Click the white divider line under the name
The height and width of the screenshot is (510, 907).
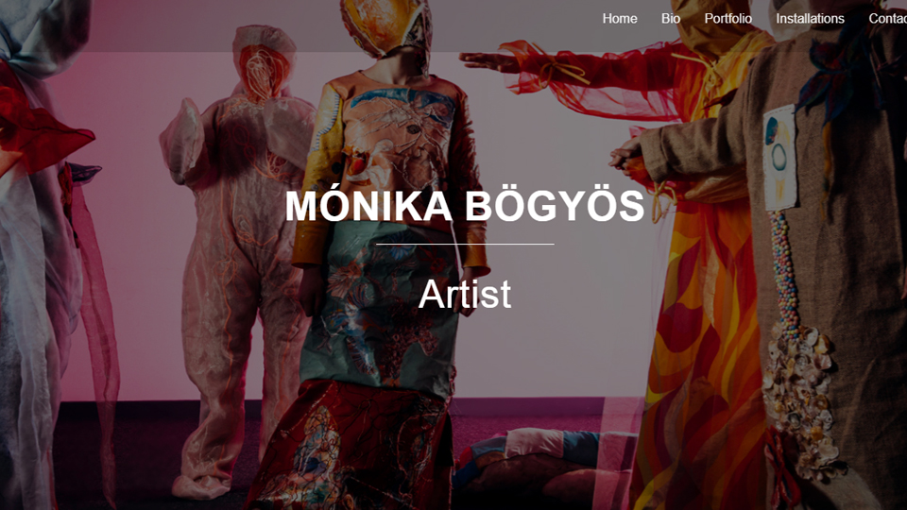click(x=465, y=244)
